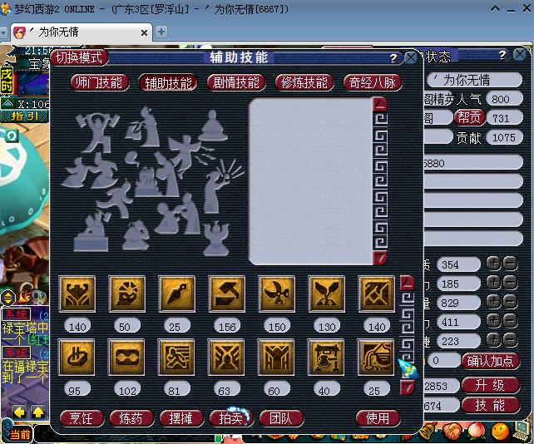Increase the 829 attribute with plus

[x=494, y=302]
